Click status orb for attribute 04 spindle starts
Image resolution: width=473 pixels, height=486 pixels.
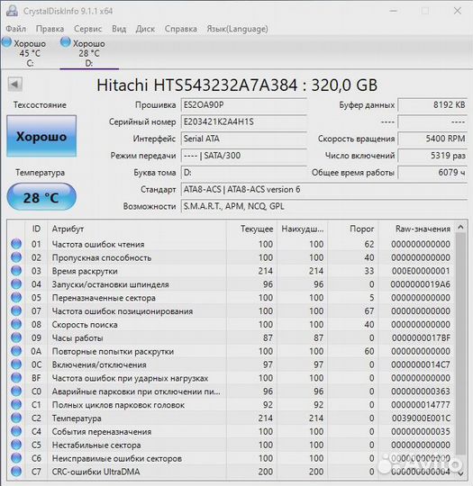point(16,283)
